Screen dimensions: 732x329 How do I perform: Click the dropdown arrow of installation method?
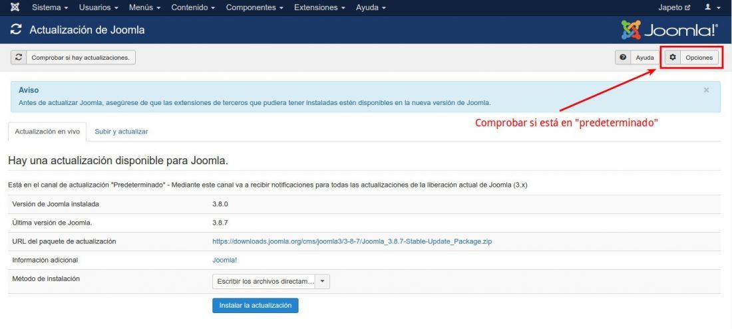[323, 281]
